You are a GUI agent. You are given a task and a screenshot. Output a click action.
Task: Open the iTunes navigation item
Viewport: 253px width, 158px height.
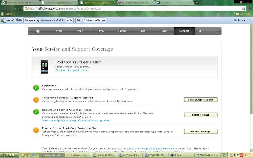tap(164, 31)
